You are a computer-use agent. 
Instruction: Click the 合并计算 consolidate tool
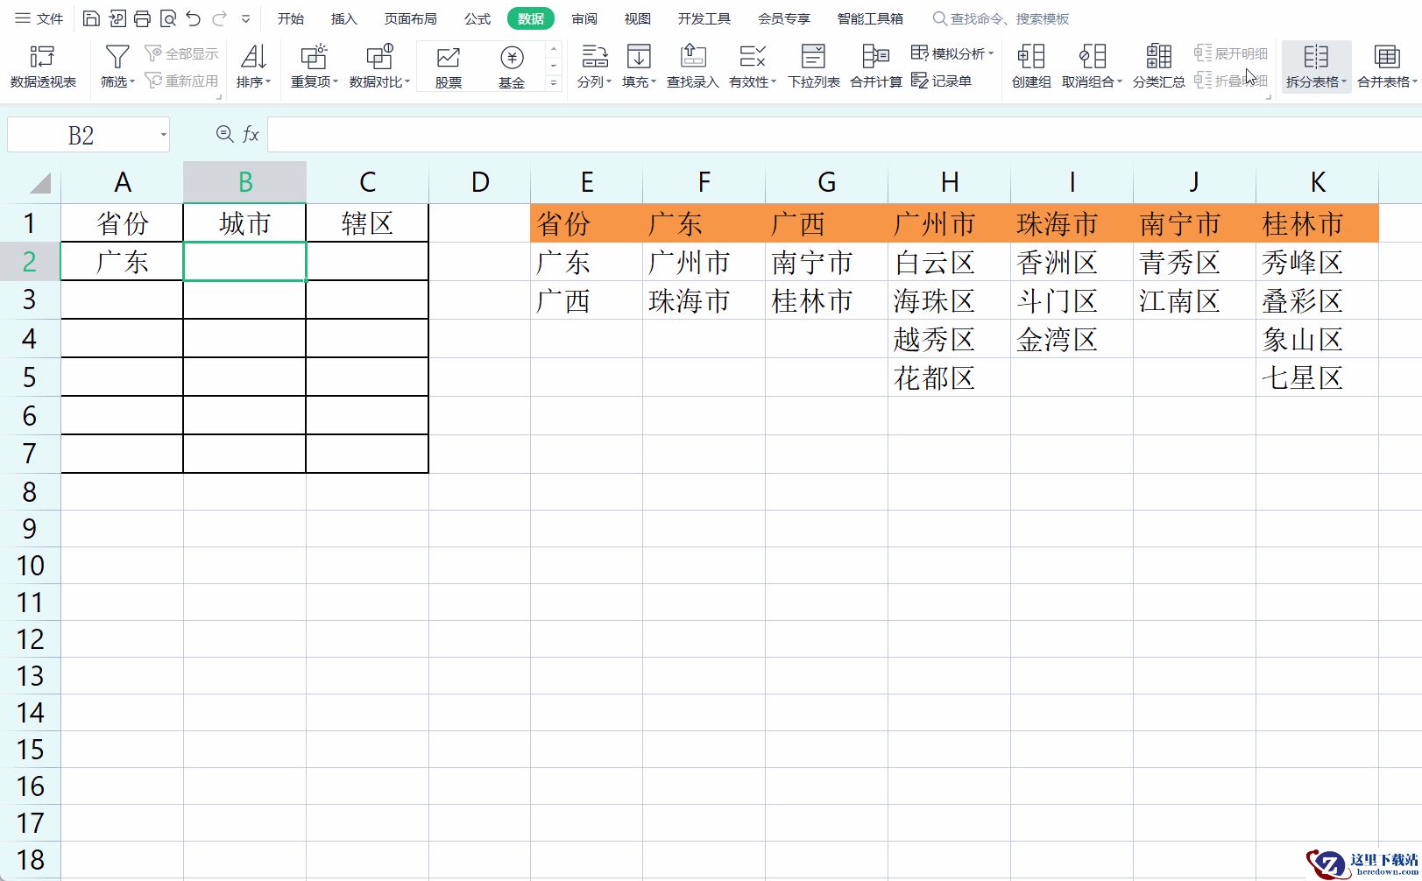(876, 67)
